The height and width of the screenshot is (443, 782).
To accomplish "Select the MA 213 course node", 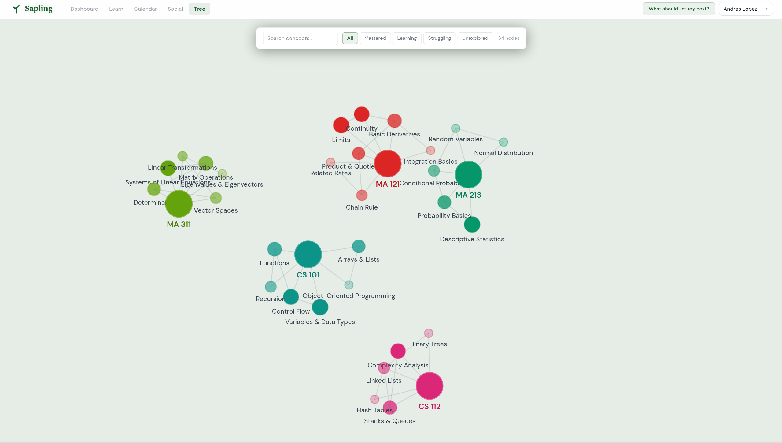I will (x=468, y=174).
